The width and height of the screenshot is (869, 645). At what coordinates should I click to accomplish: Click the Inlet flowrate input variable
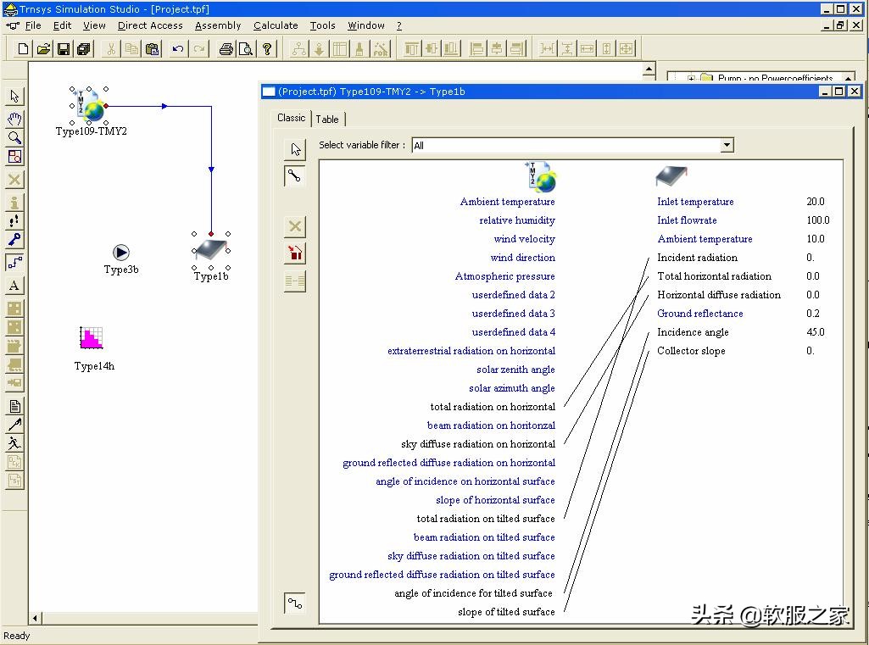(x=687, y=220)
